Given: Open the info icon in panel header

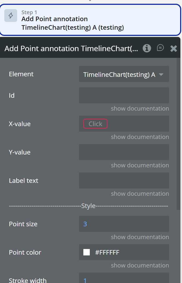Looking at the screenshot, I should pos(147,48).
